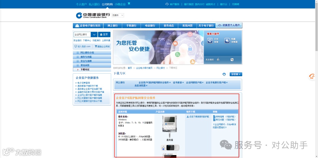
Task: Click monitor icon next to 进入我的.com
Action: coord(76,46)
